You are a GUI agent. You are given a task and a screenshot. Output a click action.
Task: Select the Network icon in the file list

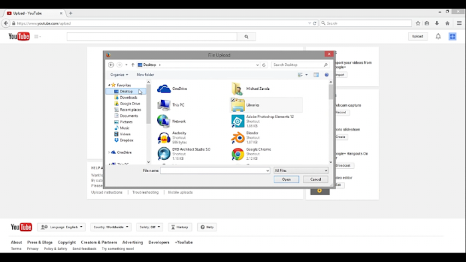point(164,121)
